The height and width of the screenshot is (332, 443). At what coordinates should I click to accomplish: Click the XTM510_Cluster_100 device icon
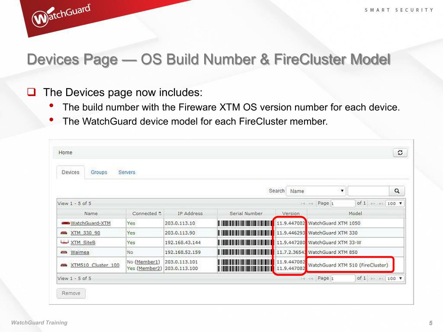pyautogui.click(x=64, y=265)
